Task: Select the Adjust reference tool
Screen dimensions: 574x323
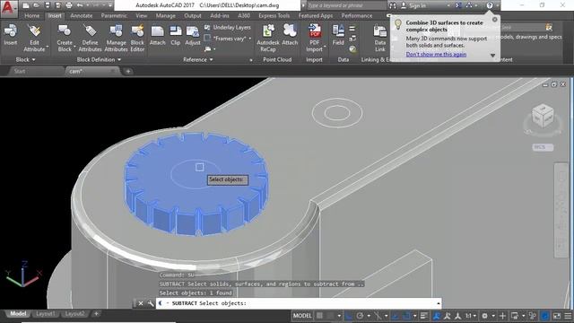Action: (x=193, y=35)
